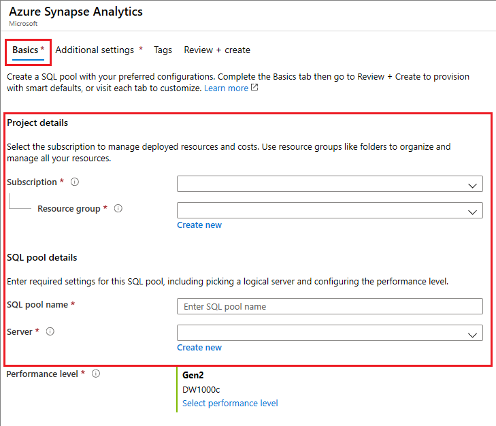The height and width of the screenshot is (426, 496).
Task: Show Resource group info icon
Action: pos(118,208)
